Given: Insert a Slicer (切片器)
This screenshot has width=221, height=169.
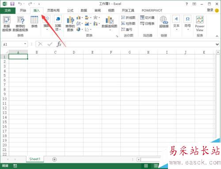Looking at the screenshot, I should click(x=147, y=18).
